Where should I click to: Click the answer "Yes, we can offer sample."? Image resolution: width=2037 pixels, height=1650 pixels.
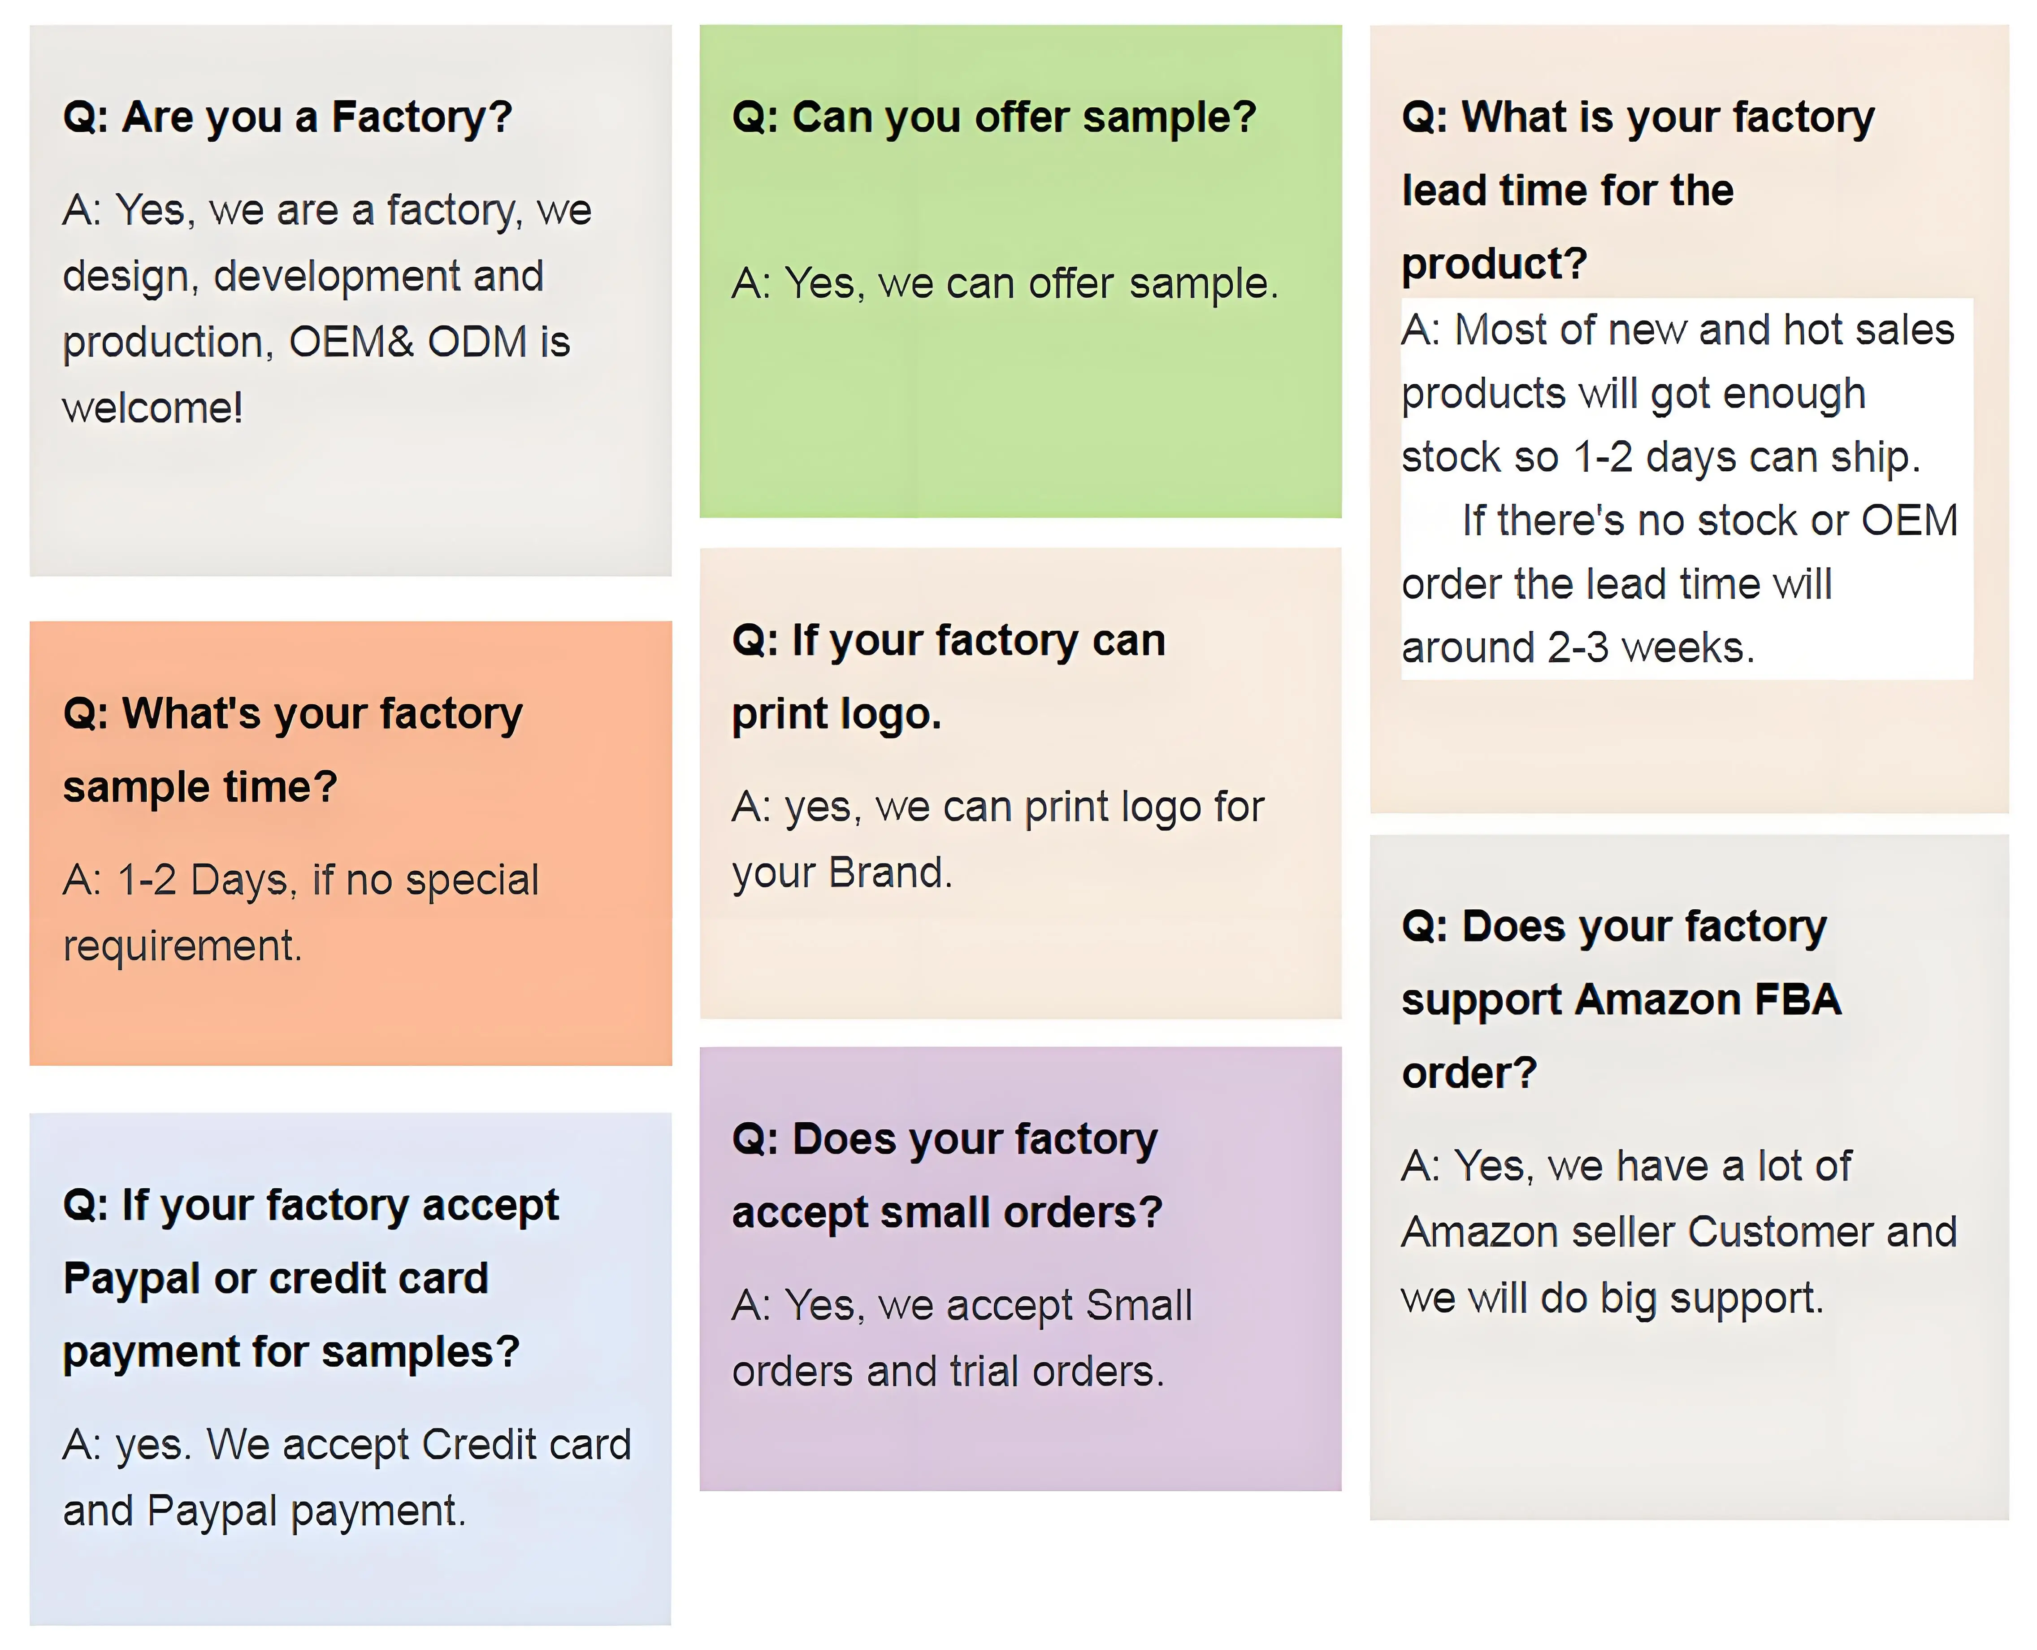click(1005, 283)
